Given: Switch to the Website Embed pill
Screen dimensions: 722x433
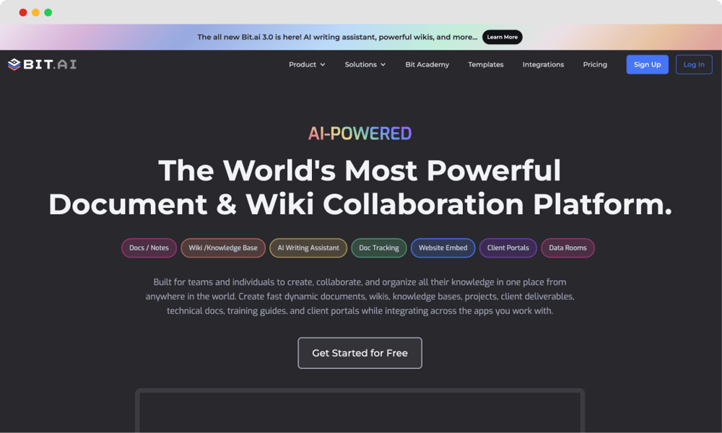Looking at the screenshot, I should (443, 248).
